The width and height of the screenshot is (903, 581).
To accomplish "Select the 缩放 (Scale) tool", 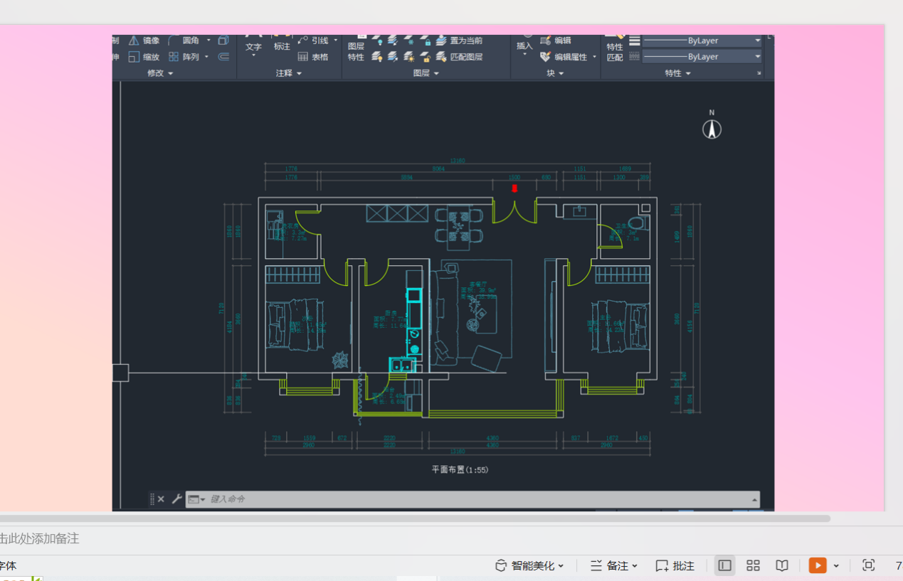I will tap(134, 57).
